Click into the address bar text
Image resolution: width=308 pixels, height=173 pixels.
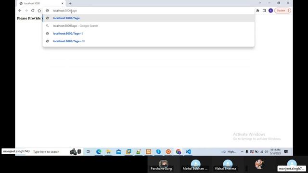[65, 11]
